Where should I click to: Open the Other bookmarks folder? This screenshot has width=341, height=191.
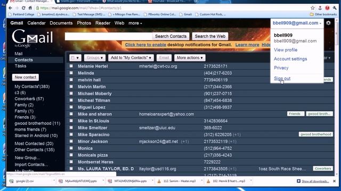(x=323, y=14)
